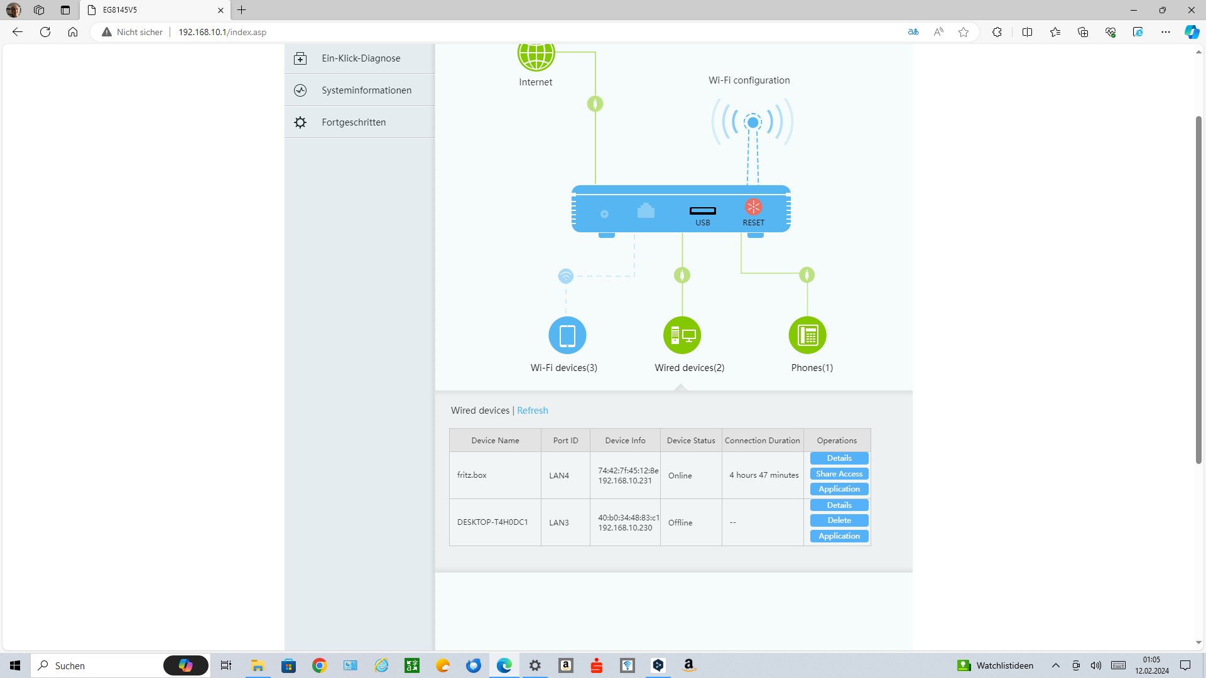Click the page vertical scrollbar
This screenshot has height=678, width=1206.
(1198, 289)
